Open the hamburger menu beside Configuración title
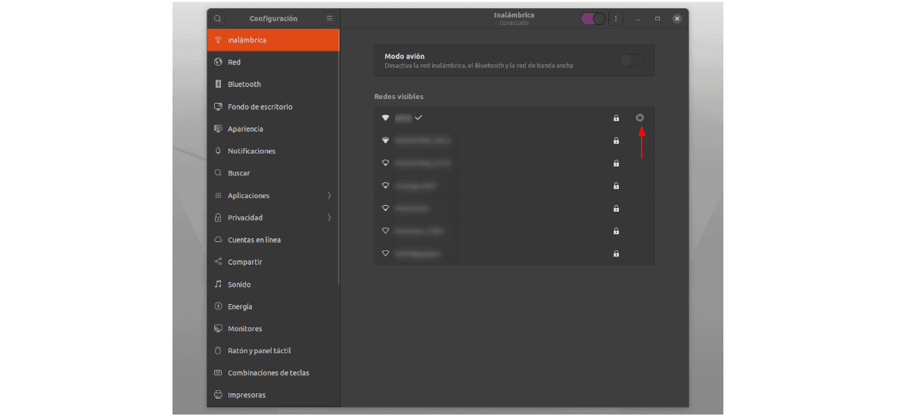Screen dimensions: 908x416 tap(329, 18)
